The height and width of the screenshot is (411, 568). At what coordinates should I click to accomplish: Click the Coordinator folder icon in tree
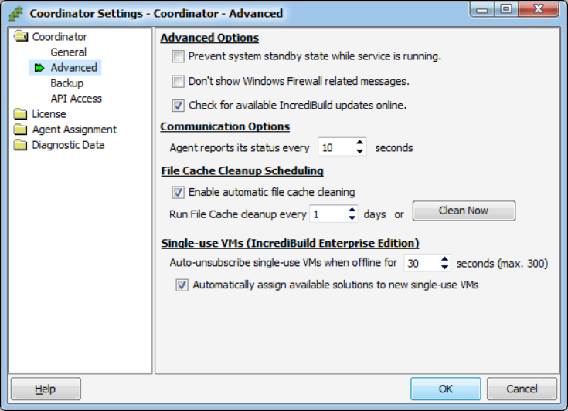coord(20,37)
